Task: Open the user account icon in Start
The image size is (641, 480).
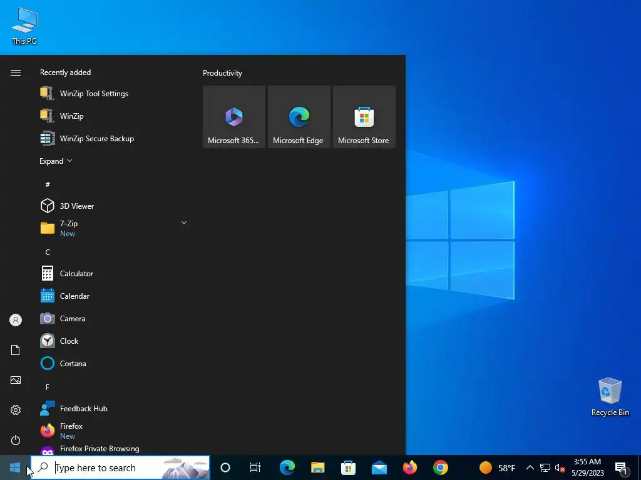Action: pos(16,320)
